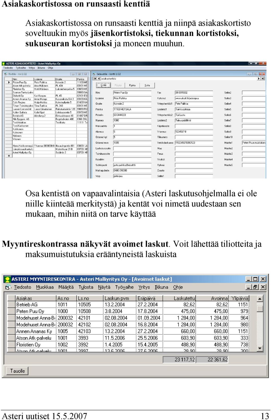The height and width of the screenshot is (420, 271).
Task: Click the Päivitä button
Action: [118, 85]
